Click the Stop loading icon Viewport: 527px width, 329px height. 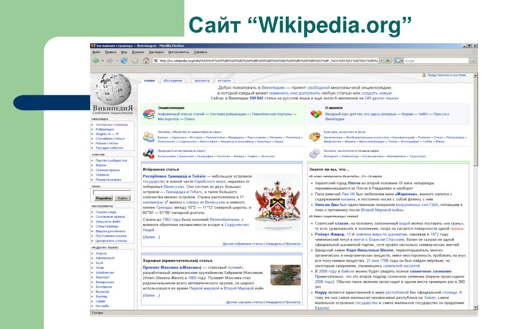135,61
